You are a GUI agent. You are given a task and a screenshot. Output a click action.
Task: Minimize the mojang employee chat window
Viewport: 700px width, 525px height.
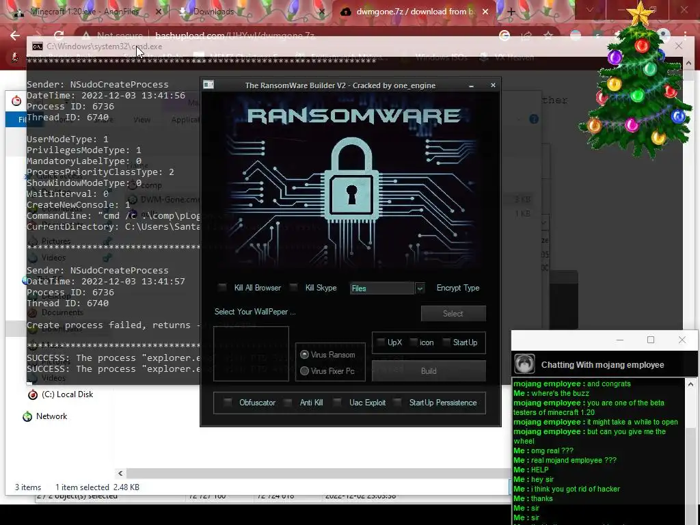click(619, 340)
